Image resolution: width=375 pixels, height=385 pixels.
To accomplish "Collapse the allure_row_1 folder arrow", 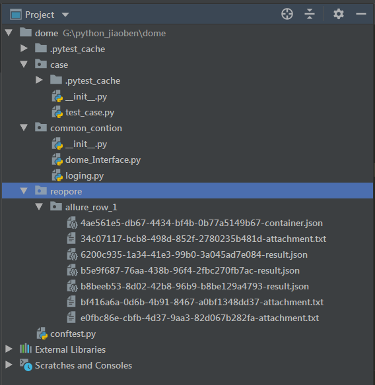I will pyautogui.click(x=39, y=206).
